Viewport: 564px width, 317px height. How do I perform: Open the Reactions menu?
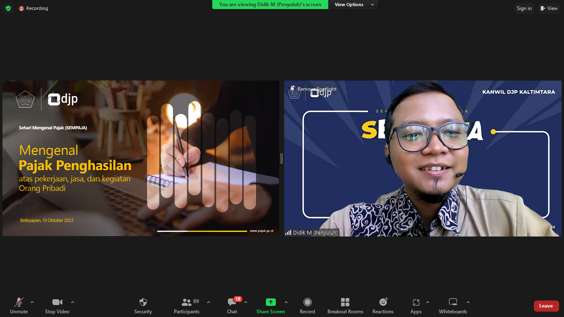(x=383, y=305)
